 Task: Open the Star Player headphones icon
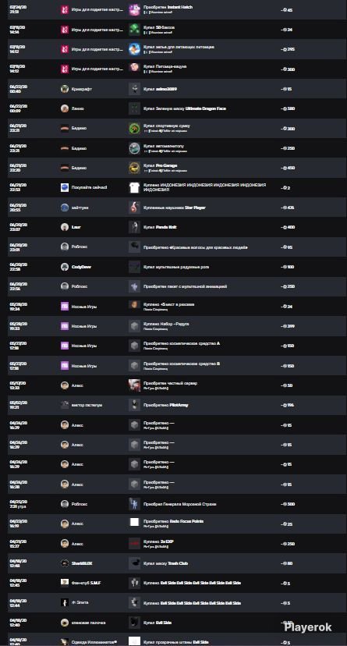click(134, 208)
